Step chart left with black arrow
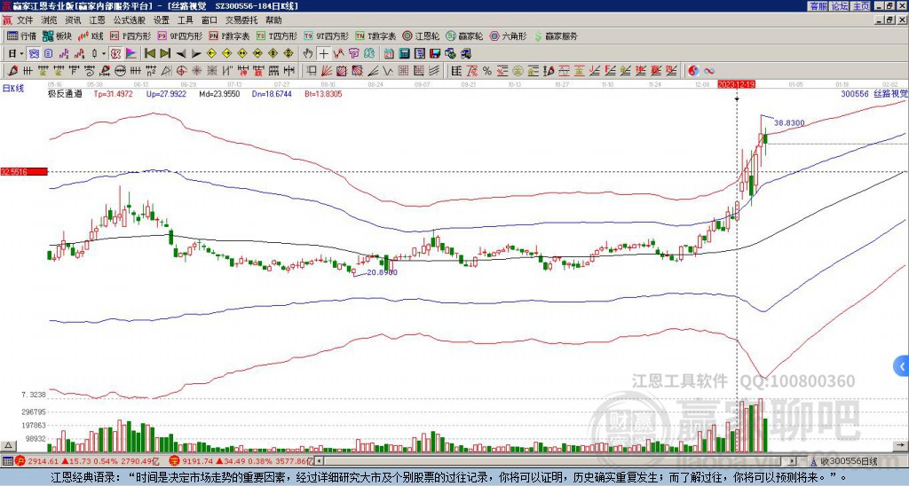Image resolution: width=909 pixels, height=486 pixels. coord(181,54)
